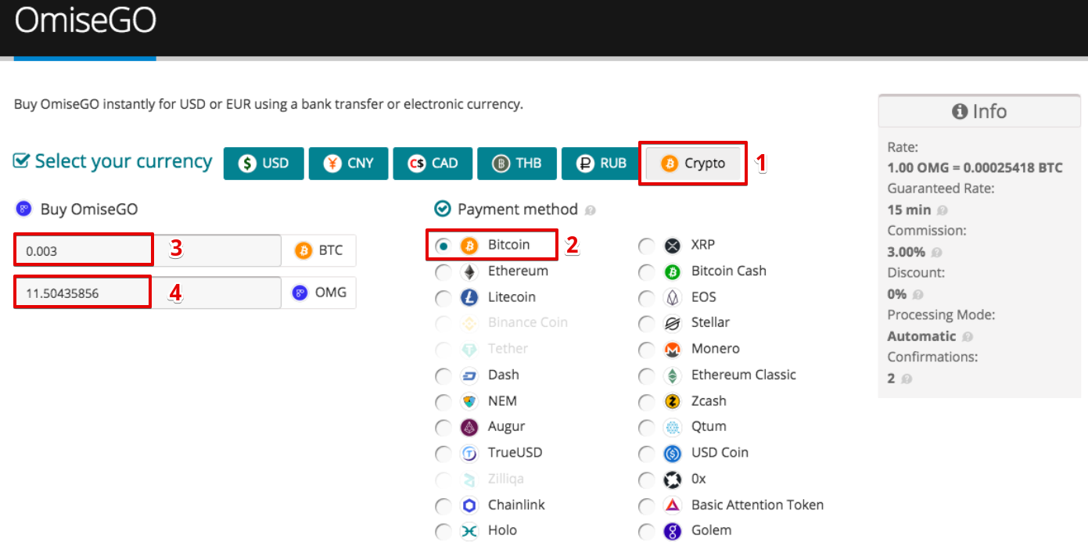Select the Golem radio button
This screenshot has width=1088, height=546.
[x=647, y=531]
